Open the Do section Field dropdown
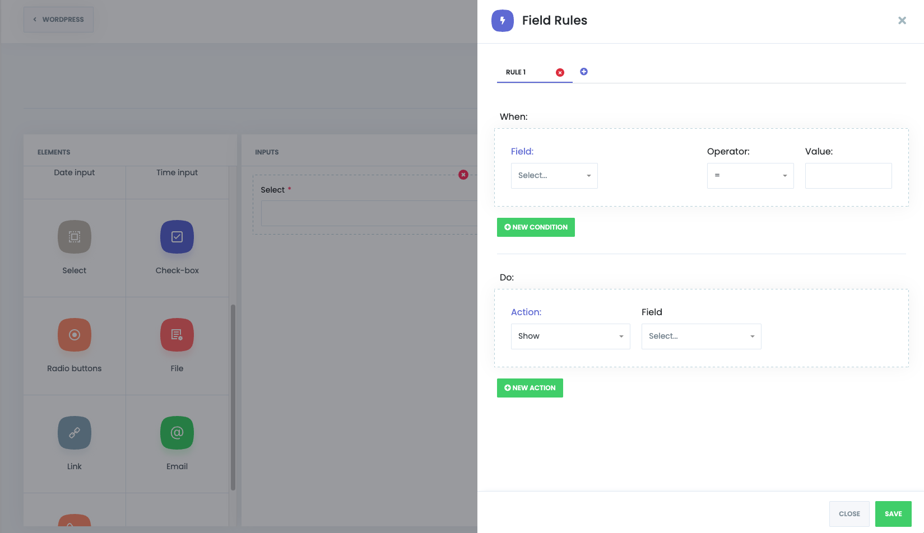The height and width of the screenshot is (533, 924). pyautogui.click(x=701, y=336)
